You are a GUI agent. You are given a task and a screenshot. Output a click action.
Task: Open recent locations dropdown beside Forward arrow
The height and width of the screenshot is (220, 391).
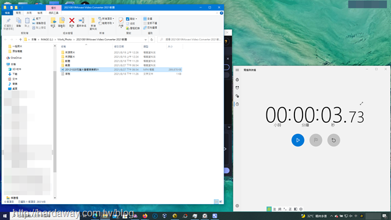(16, 39)
